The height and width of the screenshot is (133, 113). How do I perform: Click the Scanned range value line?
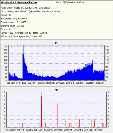point(15,22)
